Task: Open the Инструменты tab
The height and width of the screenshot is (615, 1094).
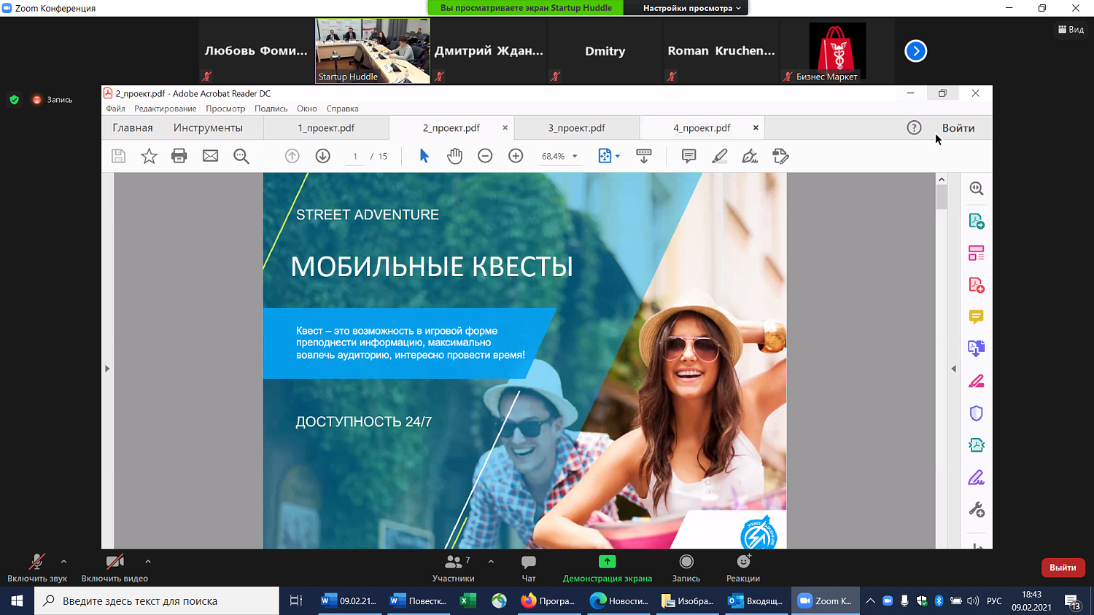Action: (x=208, y=128)
